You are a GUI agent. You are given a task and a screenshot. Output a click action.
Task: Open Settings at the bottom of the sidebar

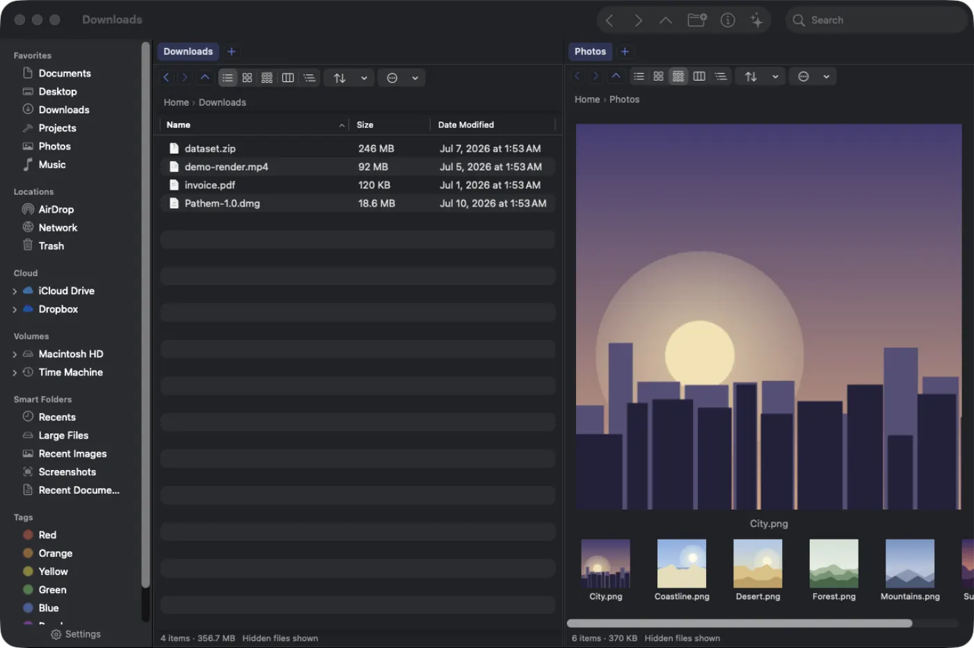[x=76, y=634]
